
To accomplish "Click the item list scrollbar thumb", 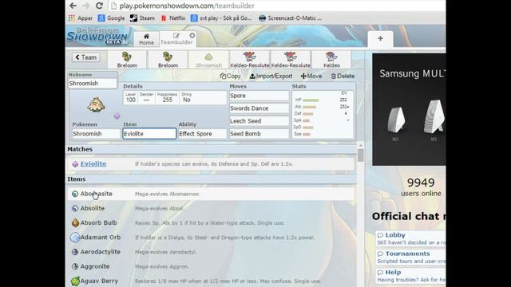I will tap(360, 155).
